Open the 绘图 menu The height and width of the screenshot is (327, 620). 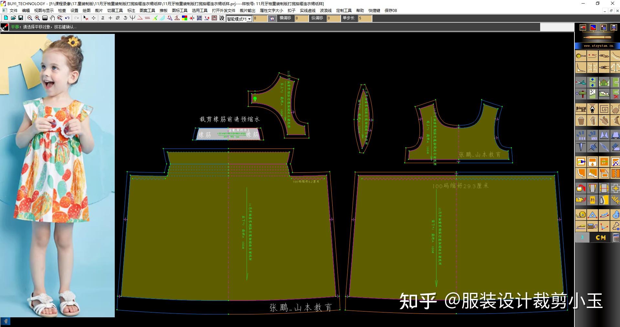coord(87,11)
